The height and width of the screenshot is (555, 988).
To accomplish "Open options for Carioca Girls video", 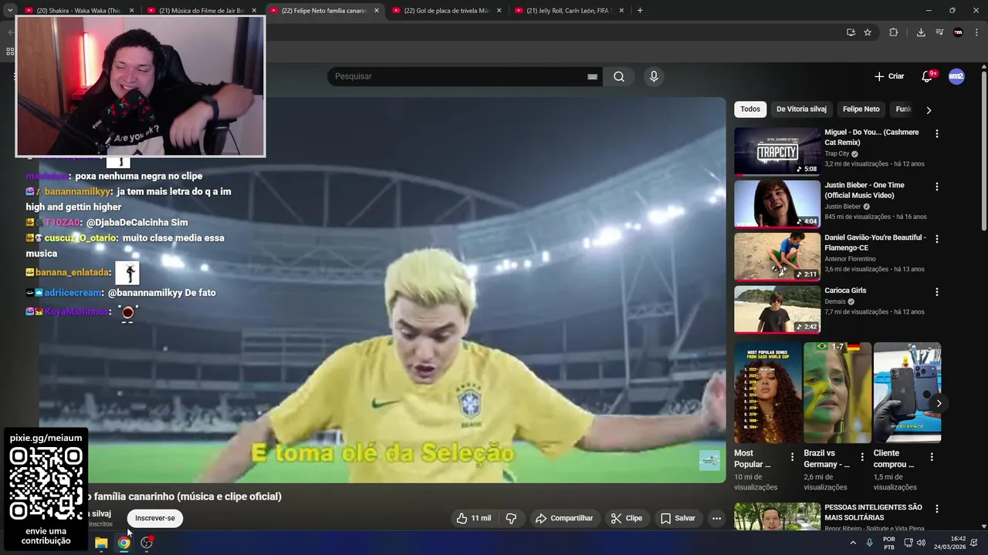I will click(x=937, y=292).
